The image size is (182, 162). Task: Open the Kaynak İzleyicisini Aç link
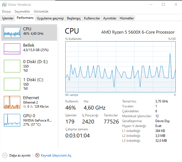(x=56, y=155)
